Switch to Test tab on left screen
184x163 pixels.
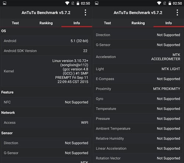click(x=15, y=23)
